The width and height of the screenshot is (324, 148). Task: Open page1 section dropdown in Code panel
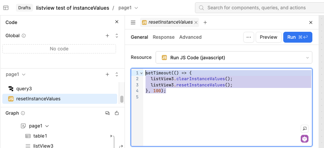[16, 74]
